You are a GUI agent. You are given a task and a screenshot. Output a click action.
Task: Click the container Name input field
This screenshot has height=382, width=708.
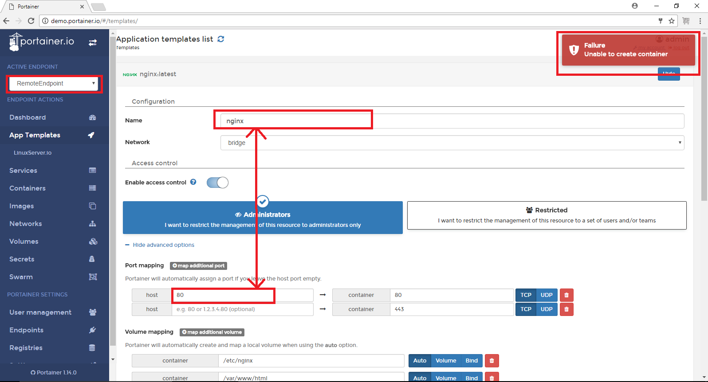pos(452,121)
